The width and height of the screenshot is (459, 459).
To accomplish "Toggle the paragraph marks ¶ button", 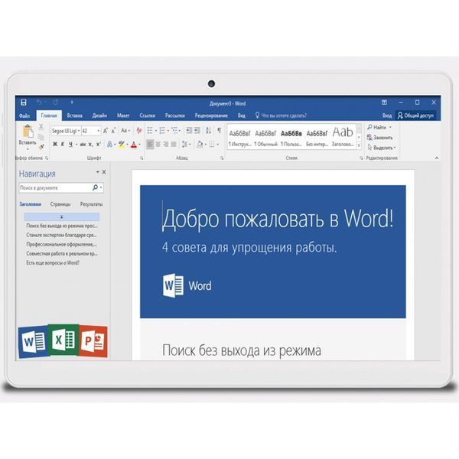I will pos(220,131).
